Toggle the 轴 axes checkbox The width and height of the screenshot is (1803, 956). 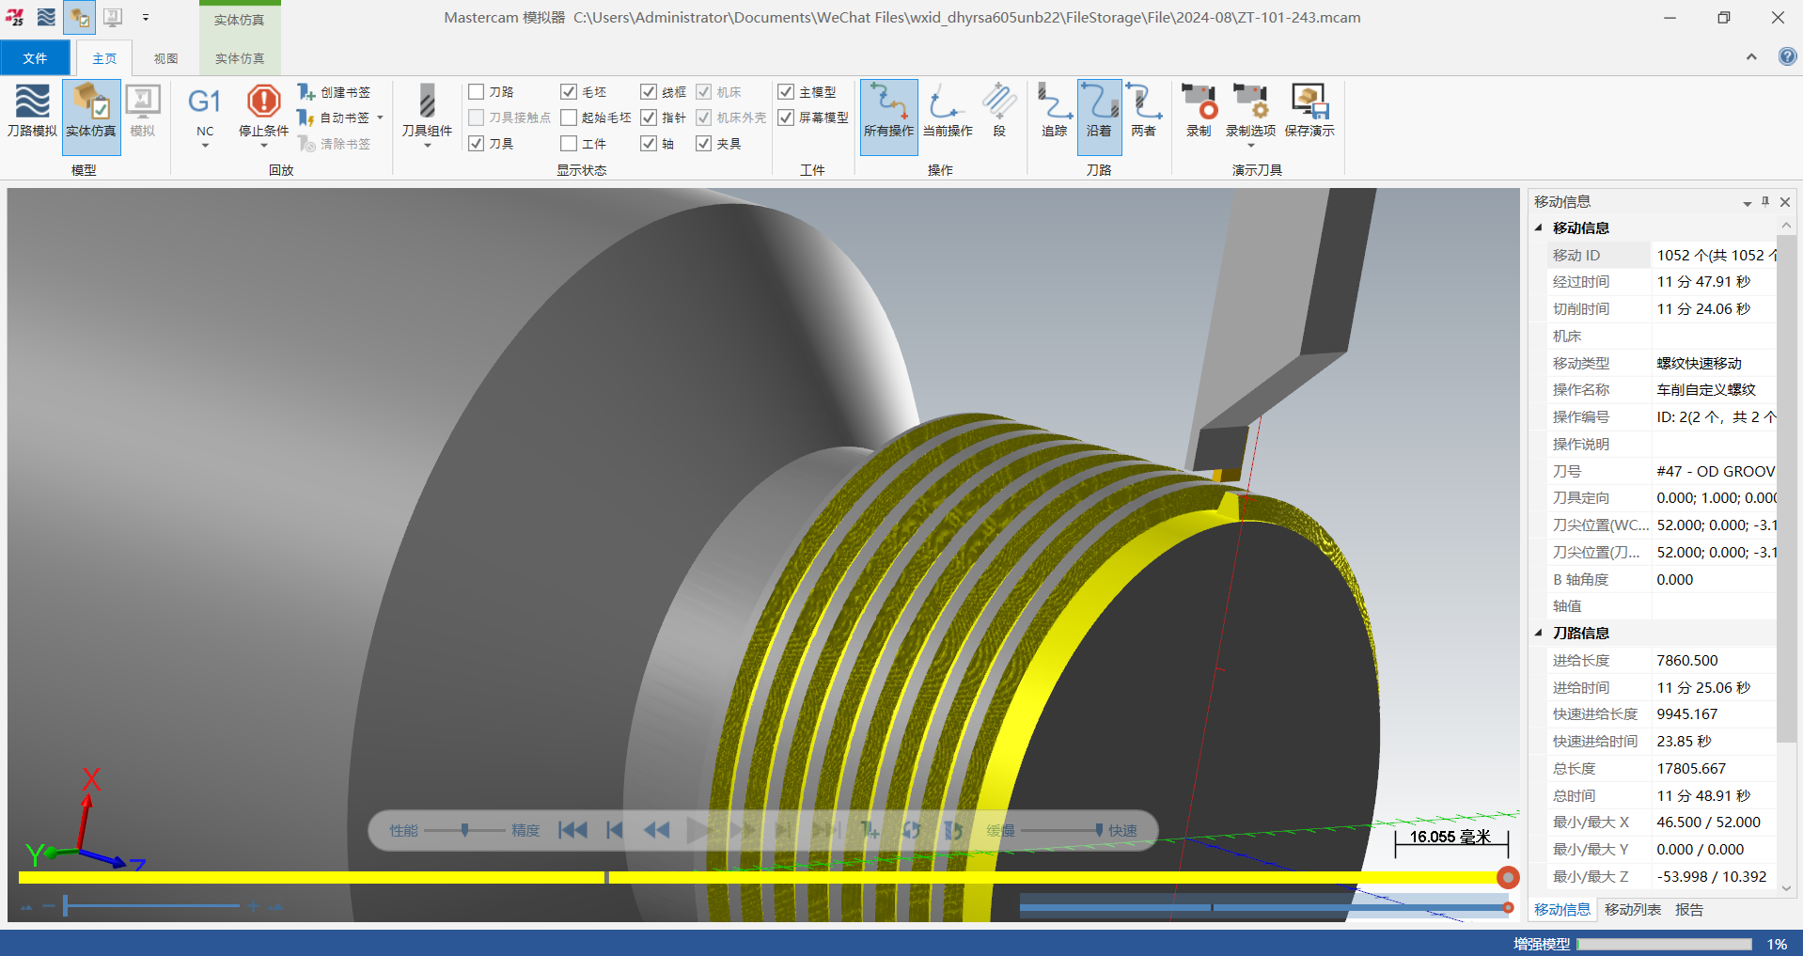click(648, 144)
